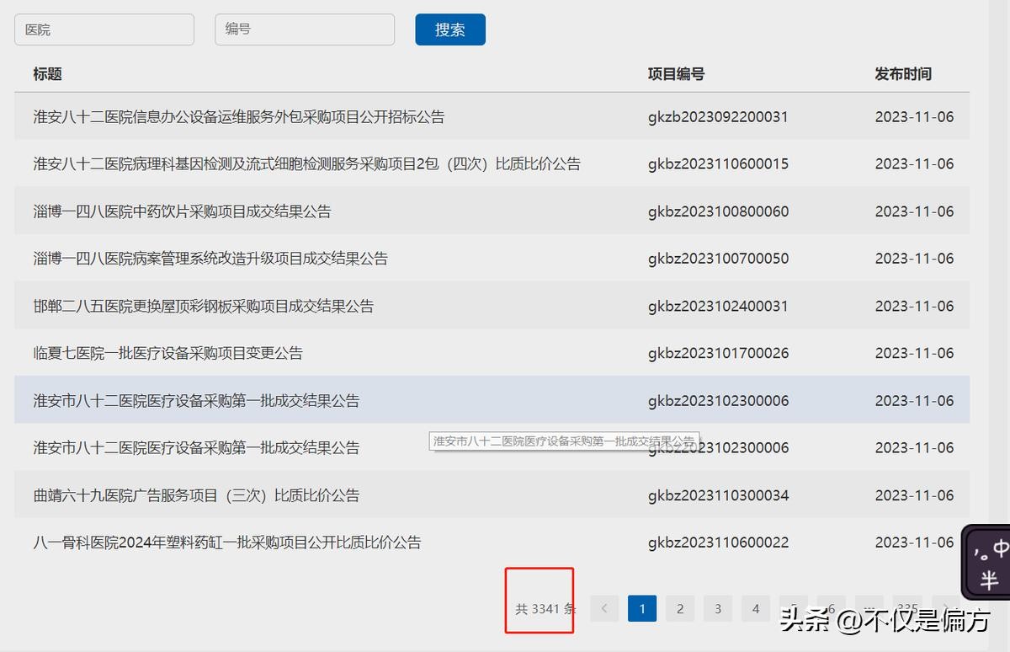The height and width of the screenshot is (652, 1010).
Task: Toggle the IME 中 input mode indicator
Action: pyautogui.click(x=999, y=549)
